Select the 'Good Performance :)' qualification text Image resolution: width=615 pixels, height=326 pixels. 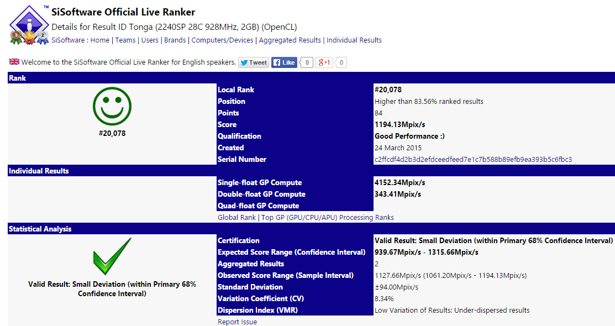point(409,136)
